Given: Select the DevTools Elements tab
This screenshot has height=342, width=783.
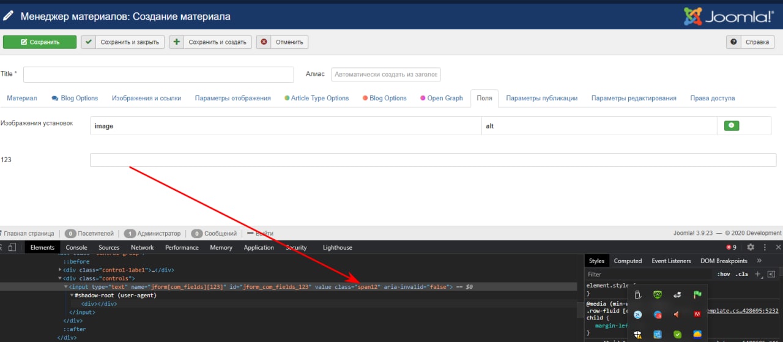Looking at the screenshot, I should coord(42,247).
